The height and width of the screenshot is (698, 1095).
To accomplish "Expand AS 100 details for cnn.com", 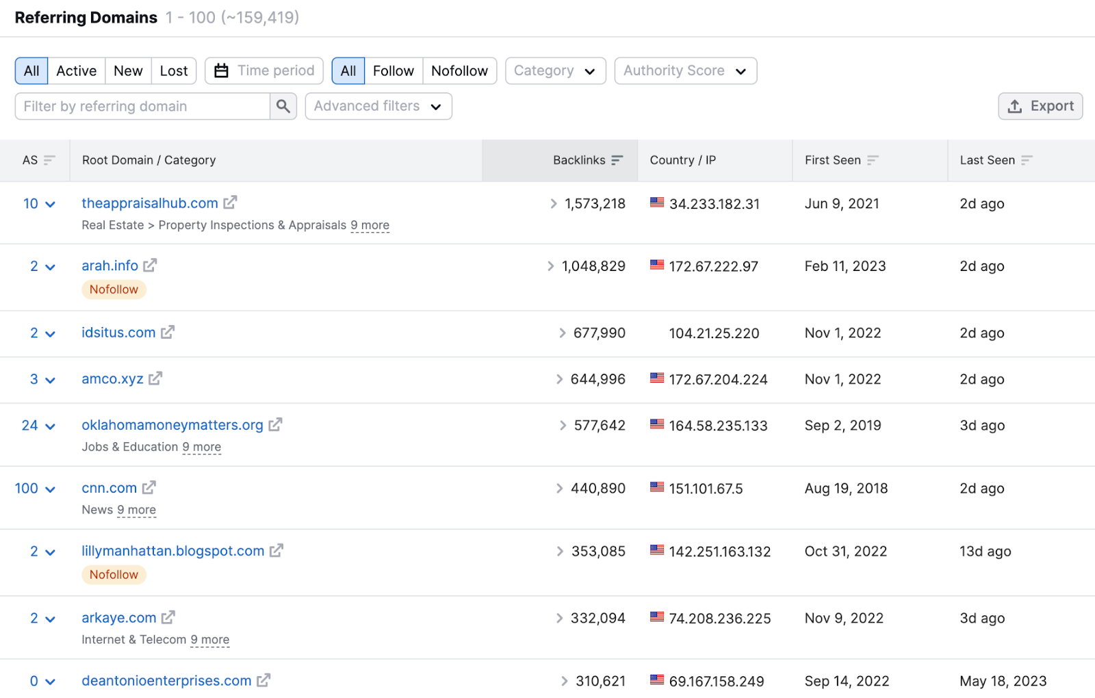I will (35, 488).
